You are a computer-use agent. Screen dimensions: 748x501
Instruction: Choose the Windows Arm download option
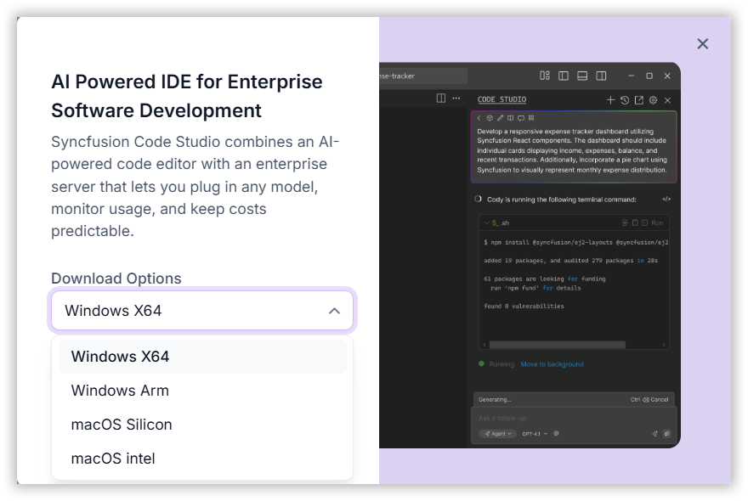tap(120, 391)
